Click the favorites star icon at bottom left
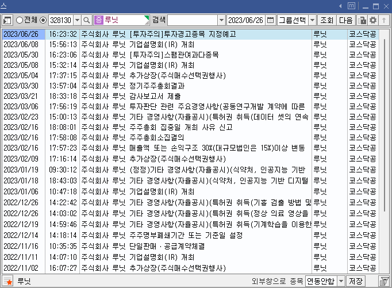The image size is (392, 288). [x=7, y=281]
